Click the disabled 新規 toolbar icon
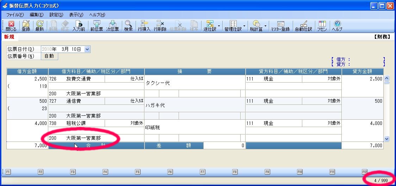This screenshot has height=186, width=396. click(53, 26)
